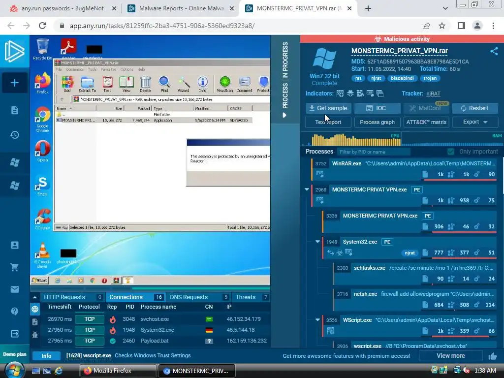Click WinRAR VirusScan toolbar icon
The image size is (504, 378).
coord(224,84)
